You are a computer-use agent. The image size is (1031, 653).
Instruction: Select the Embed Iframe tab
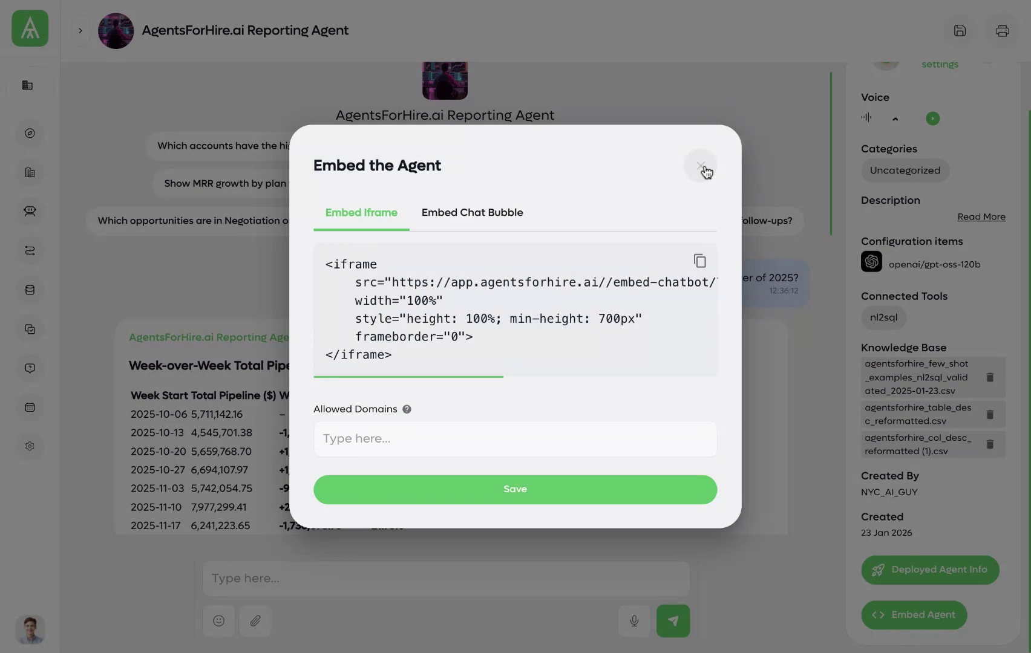tap(361, 212)
